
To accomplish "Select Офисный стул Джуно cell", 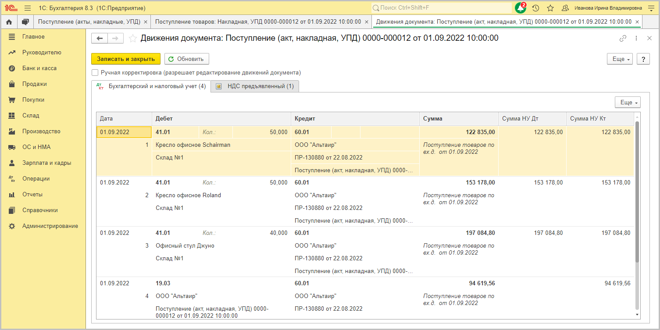I will [x=221, y=246].
